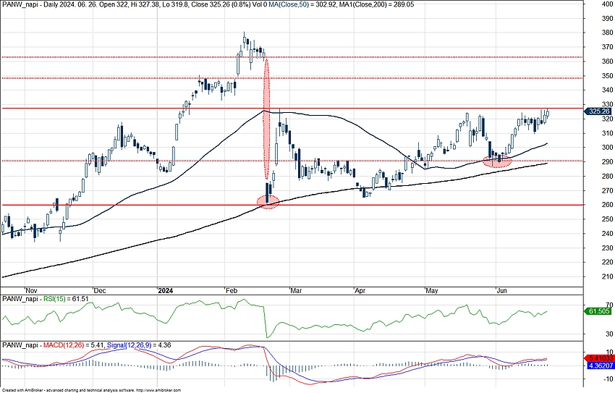Click the RSI pane 30 axis label
Viewport: 615px width, 393px height.
609,334
